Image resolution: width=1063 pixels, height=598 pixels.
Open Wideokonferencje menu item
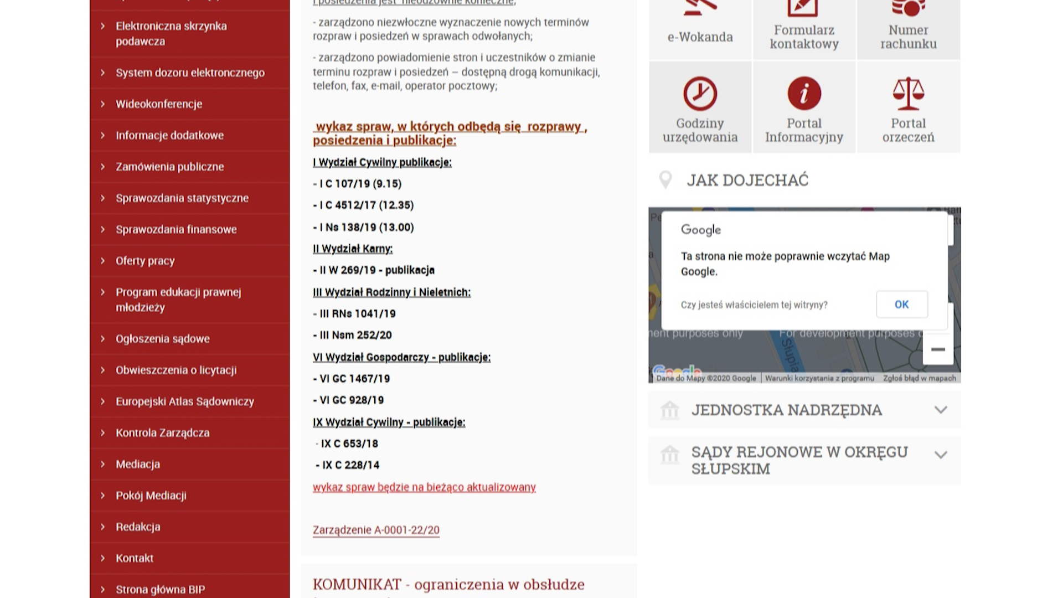189,104
